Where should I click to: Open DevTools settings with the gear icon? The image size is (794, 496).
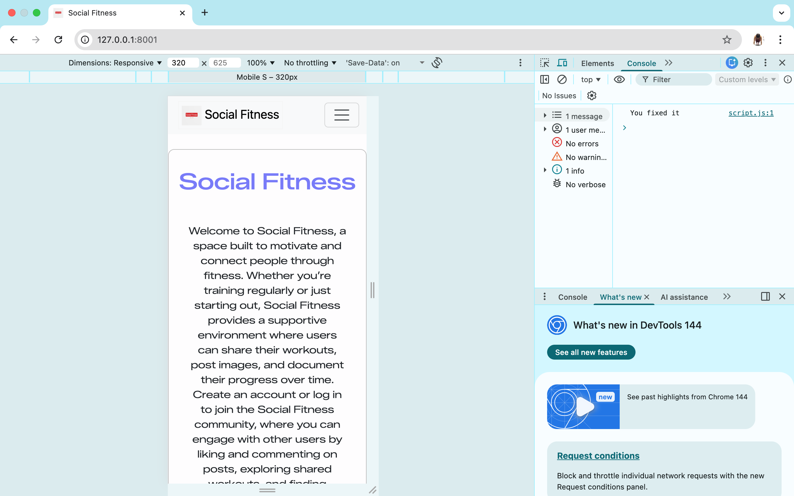[748, 62]
